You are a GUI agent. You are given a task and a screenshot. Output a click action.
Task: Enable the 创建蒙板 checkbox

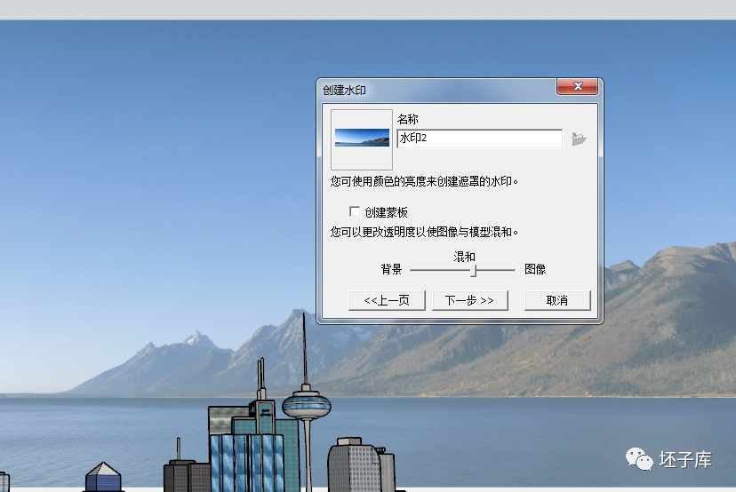pos(355,212)
